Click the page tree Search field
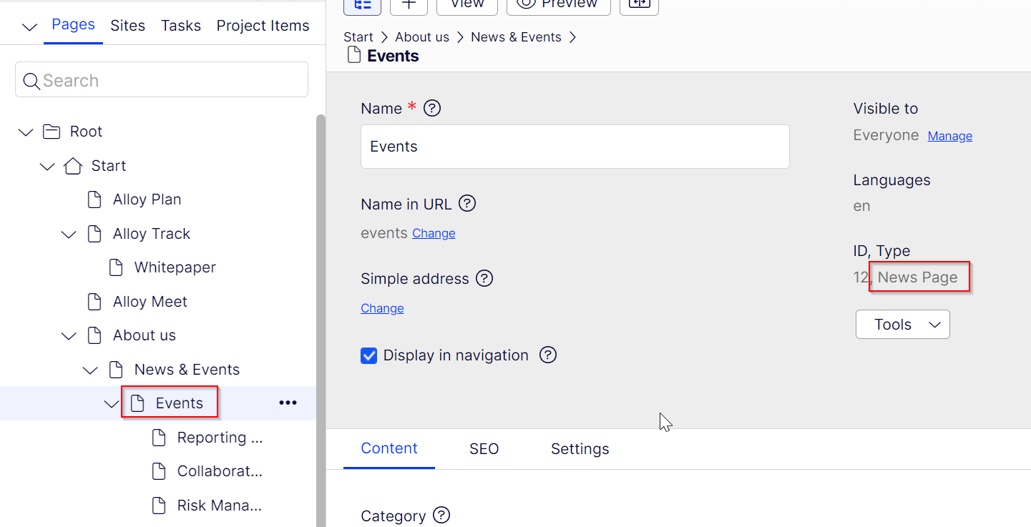Screen dimensions: 1031x527 pyautogui.click(x=162, y=80)
